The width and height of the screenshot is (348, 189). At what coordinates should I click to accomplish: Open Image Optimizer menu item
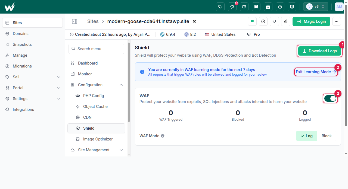tap(97, 139)
